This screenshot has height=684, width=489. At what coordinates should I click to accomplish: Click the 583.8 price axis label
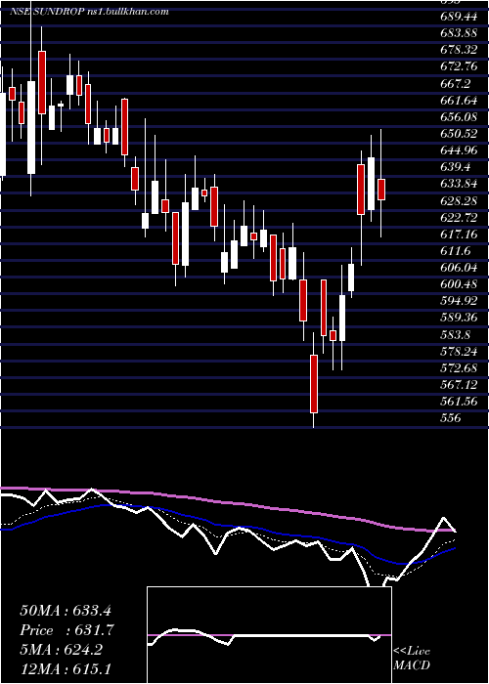[x=455, y=334]
